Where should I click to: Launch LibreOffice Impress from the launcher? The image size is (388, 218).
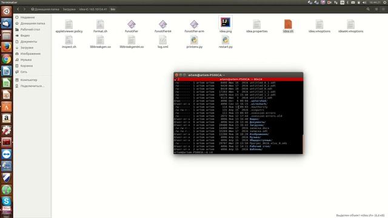tap(7, 94)
